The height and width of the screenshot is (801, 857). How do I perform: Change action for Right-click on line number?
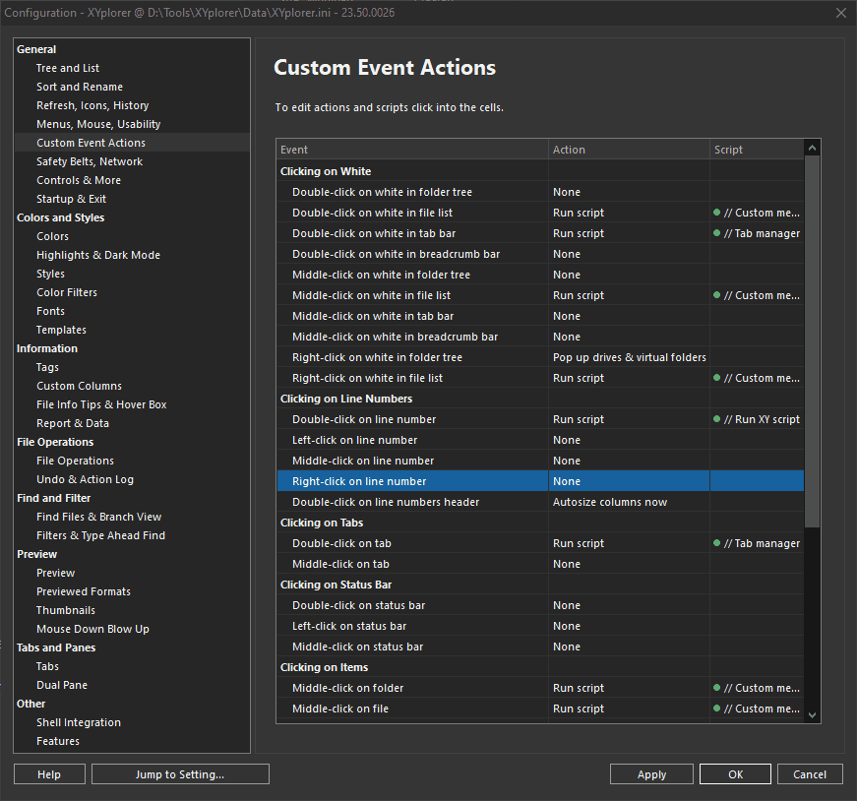(628, 481)
